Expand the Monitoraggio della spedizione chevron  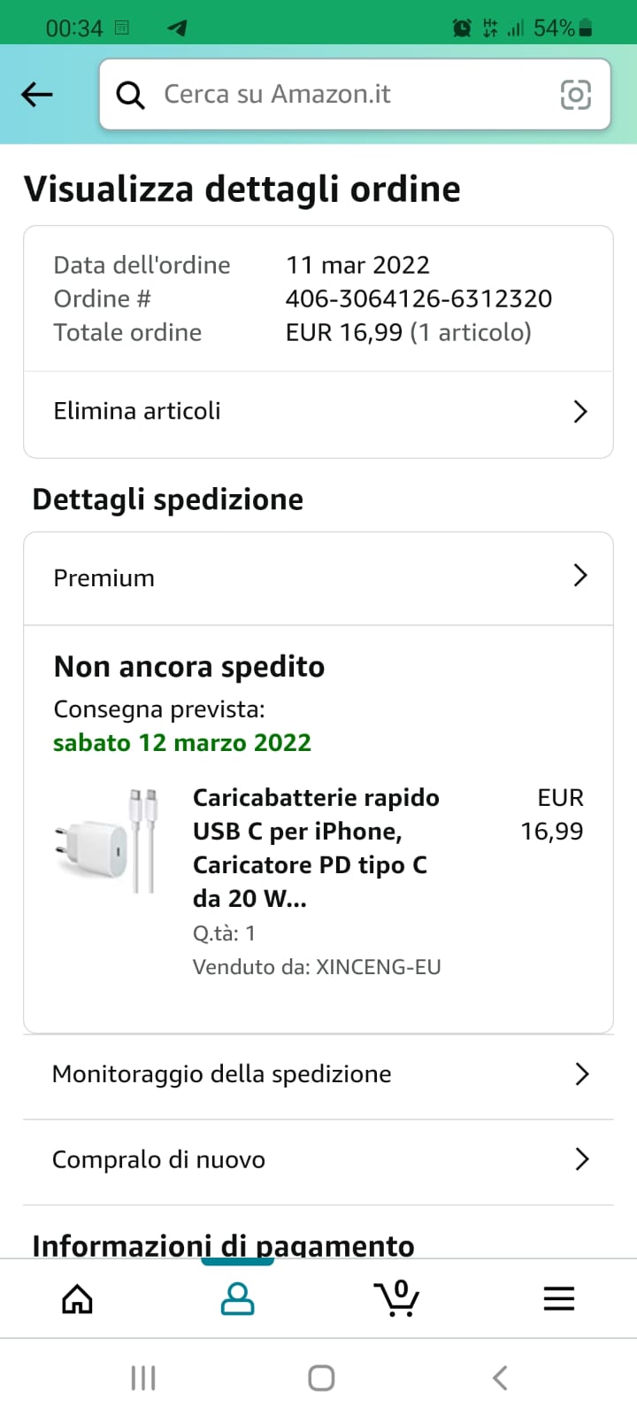click(x=581, y=1074)
